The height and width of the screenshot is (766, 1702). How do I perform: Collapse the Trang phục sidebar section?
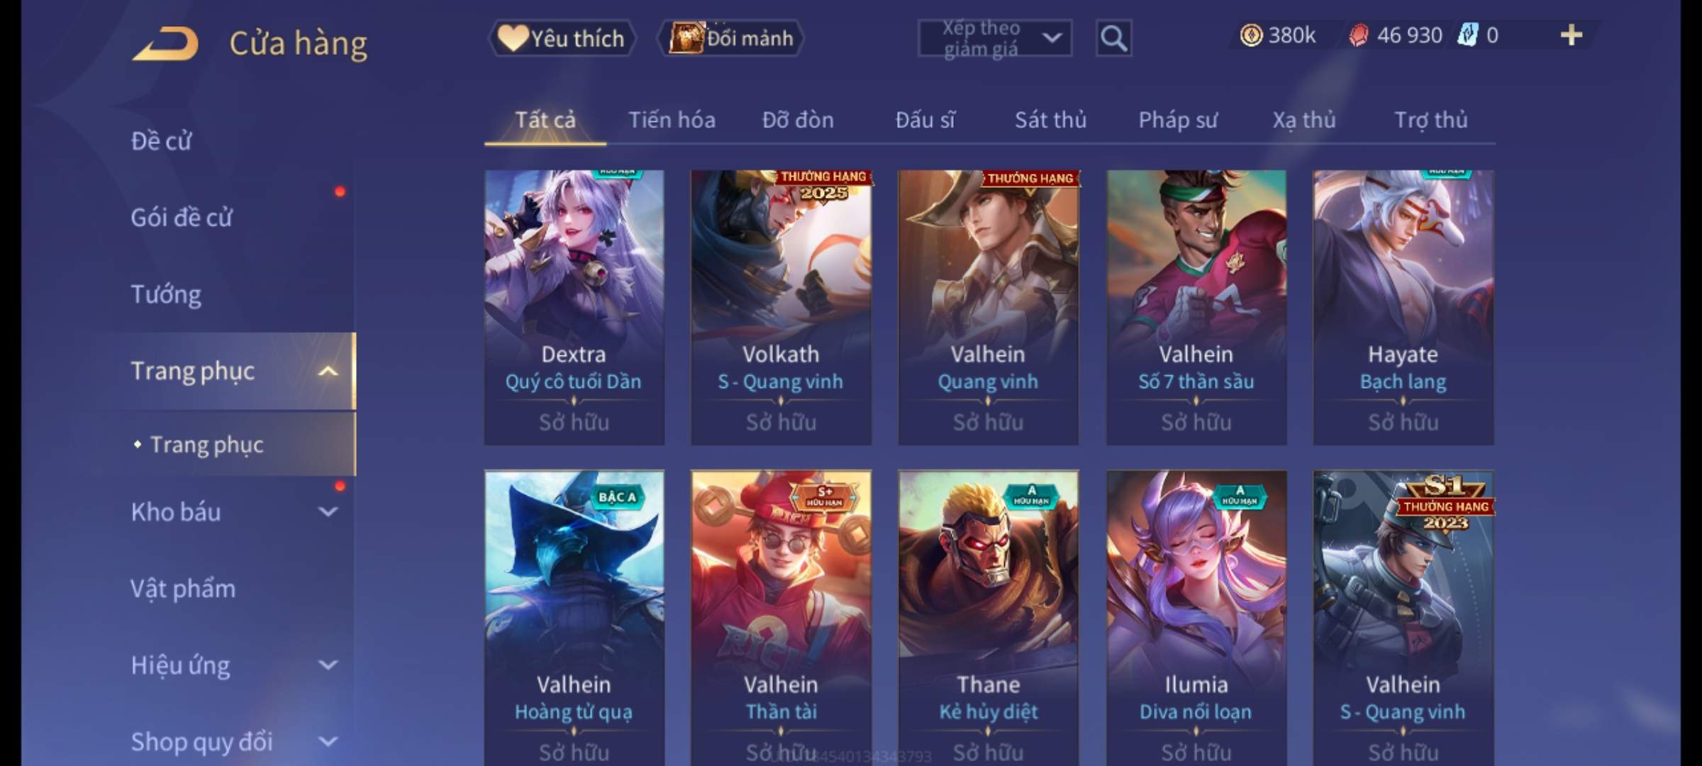328,371
